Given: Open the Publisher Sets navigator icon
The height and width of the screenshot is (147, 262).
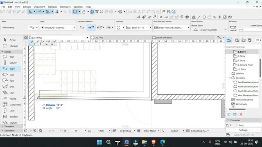Looking at the screenshot, I should pos(250,40).
